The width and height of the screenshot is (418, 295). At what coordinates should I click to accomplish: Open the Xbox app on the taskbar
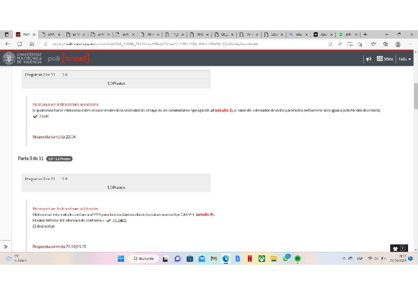pyautogui.click(x=262, y=259)
